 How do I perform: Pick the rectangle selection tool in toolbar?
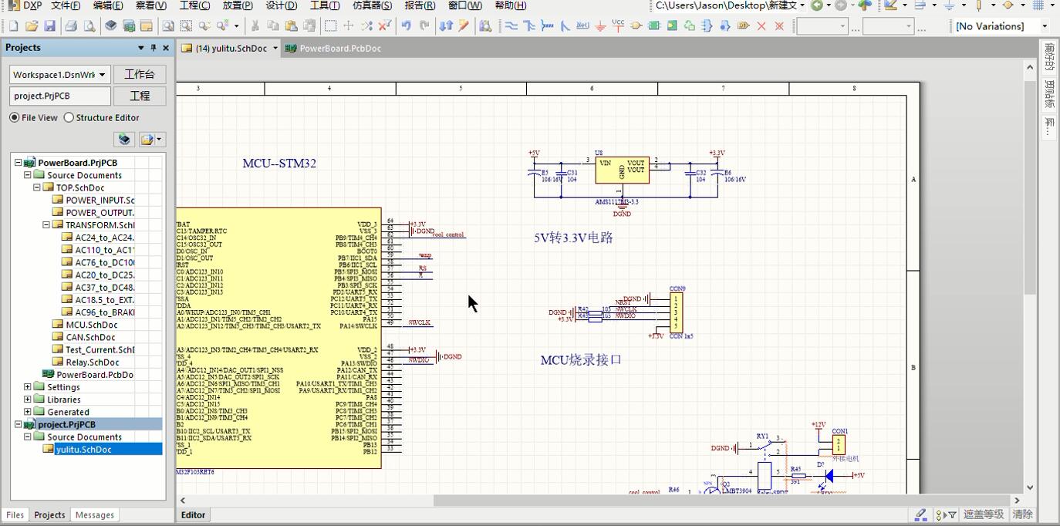330,26
